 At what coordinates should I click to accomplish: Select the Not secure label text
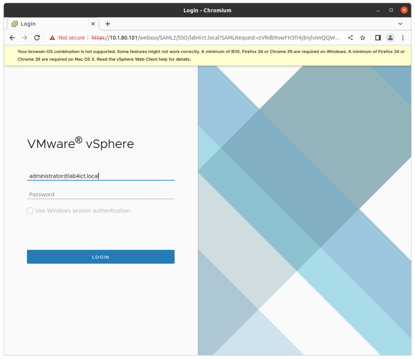[x=71, y=37]
